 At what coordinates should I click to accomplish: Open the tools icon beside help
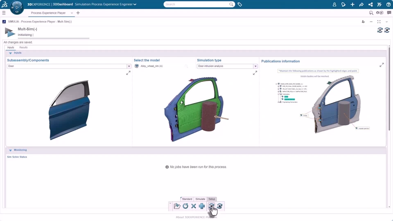pyautogui.click(x=379, y=4)
